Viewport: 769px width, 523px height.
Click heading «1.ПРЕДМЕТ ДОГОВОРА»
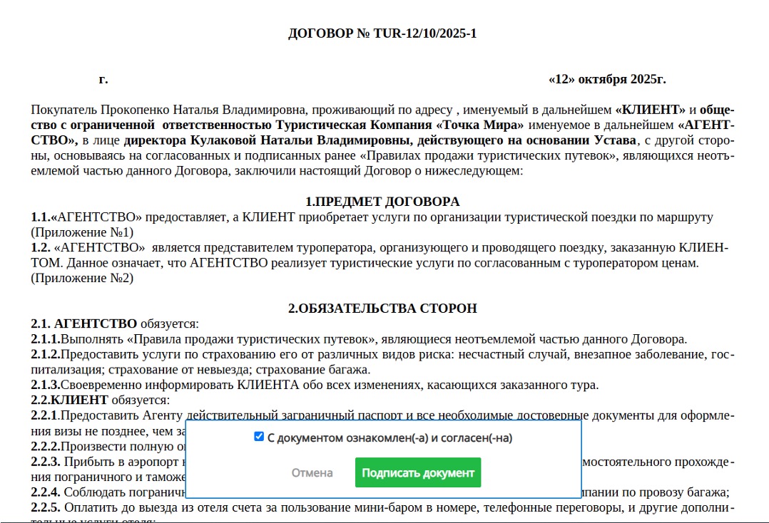pos(382,202)
